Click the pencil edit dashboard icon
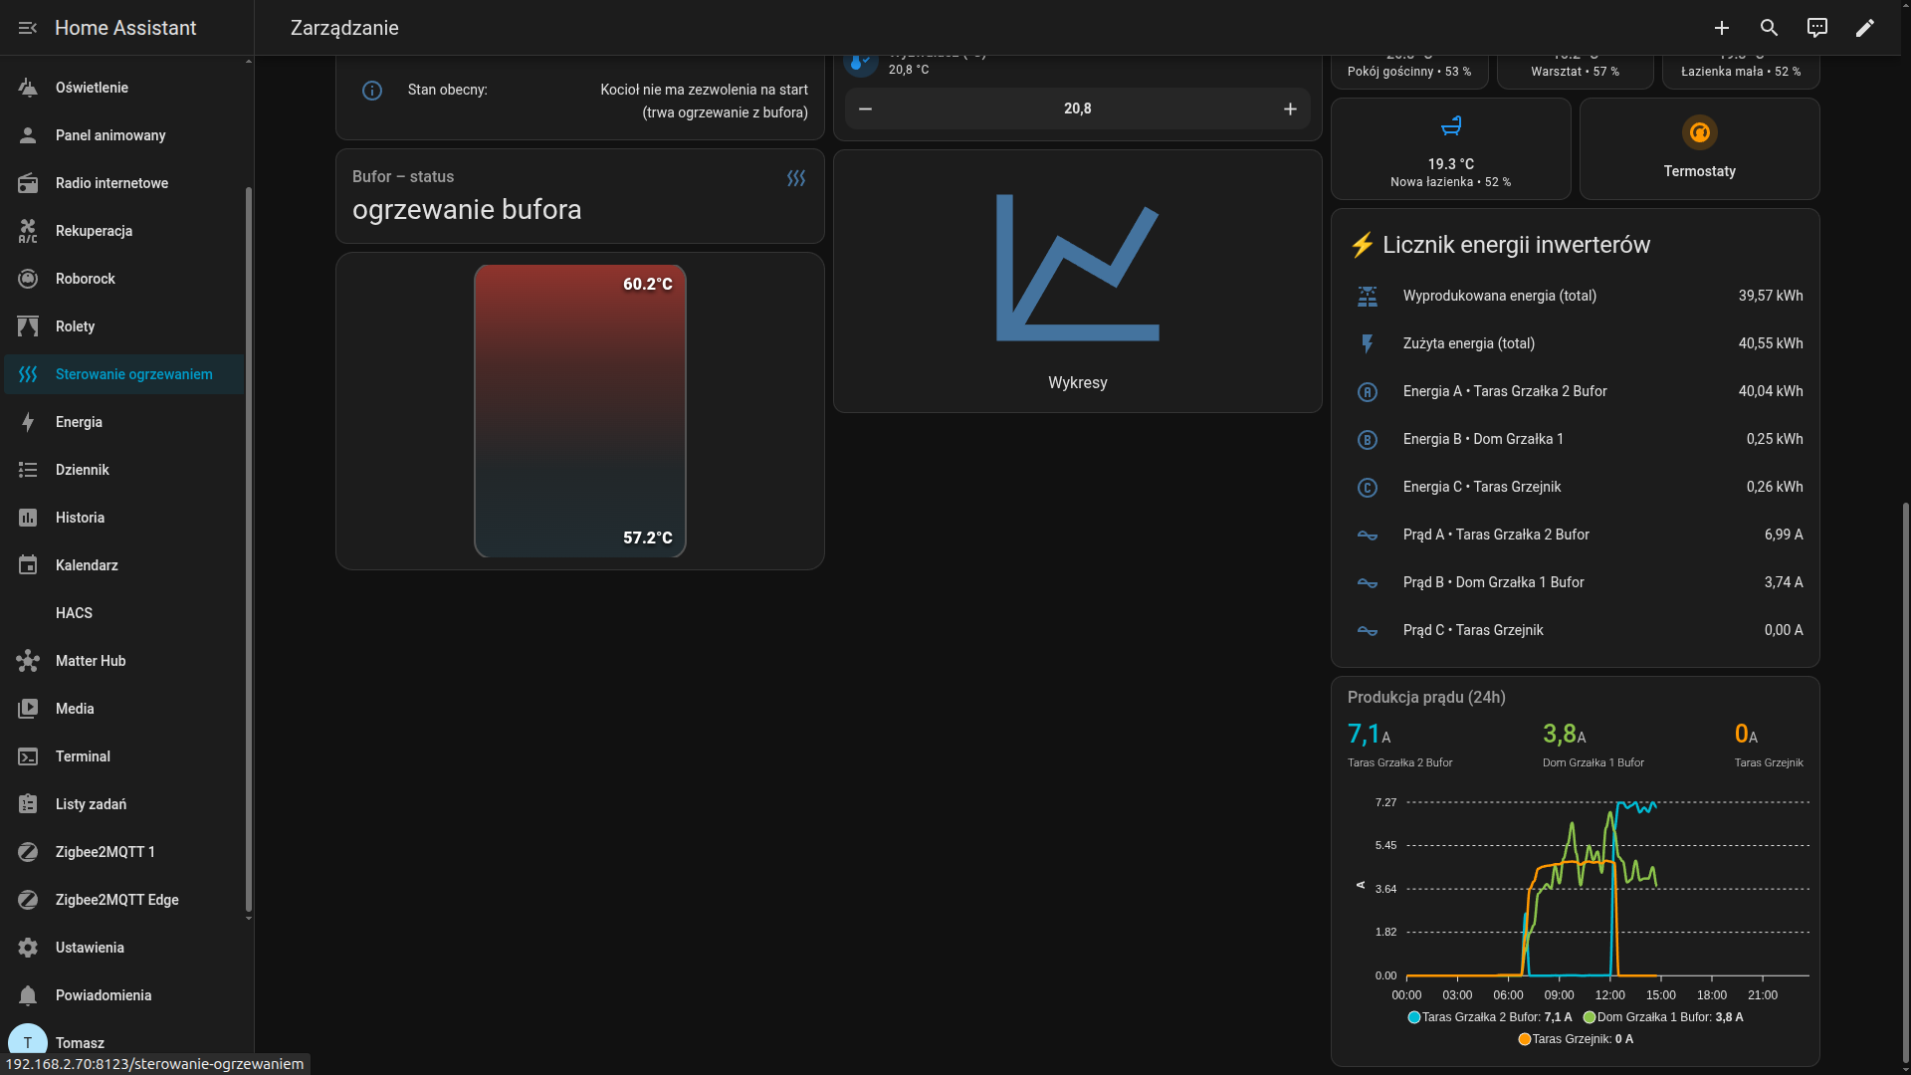The image size is (1911, 1075). click(x=1865, y=28)
